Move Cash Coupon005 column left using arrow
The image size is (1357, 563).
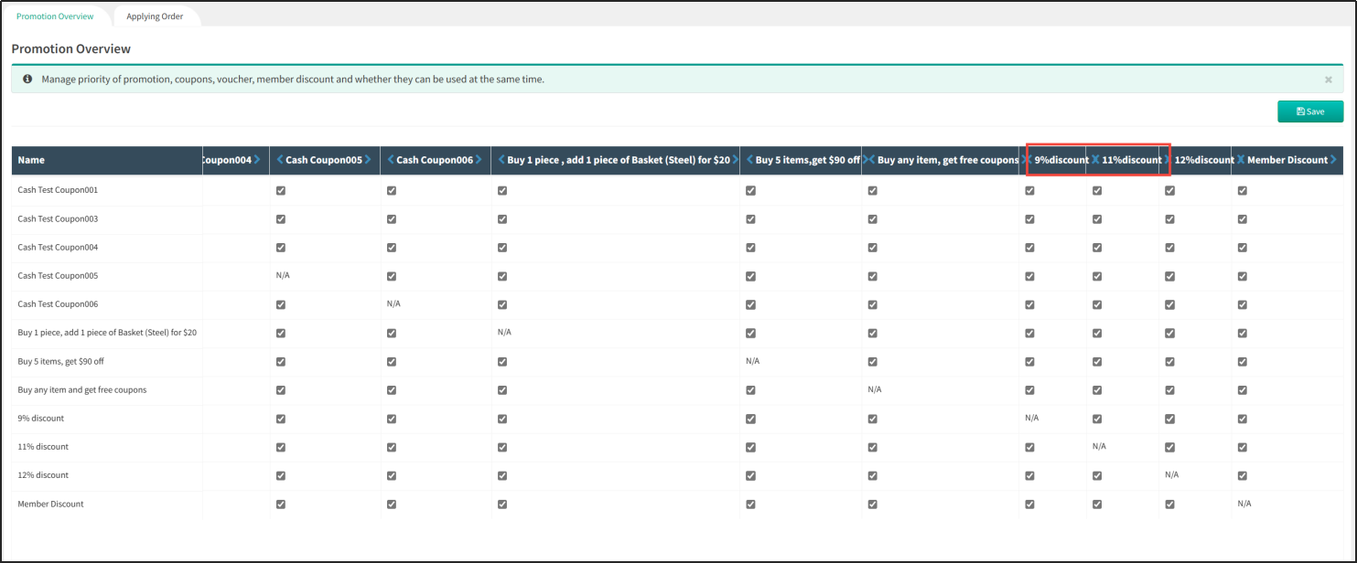pos(280,160)
